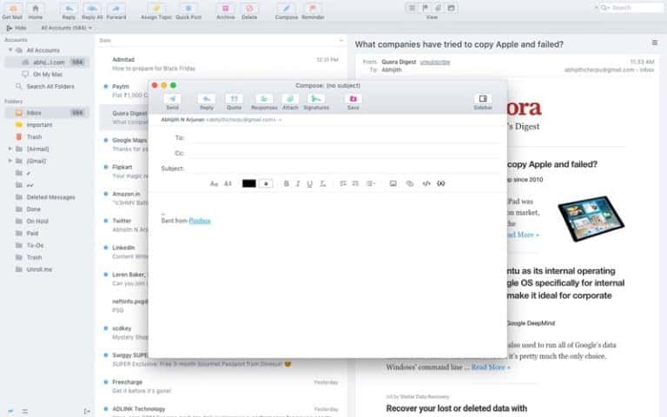The width and height of the screenshot is (667, 417).
Task: Toggle unread dot on Twitter message
Action: (x=105, y=221)
